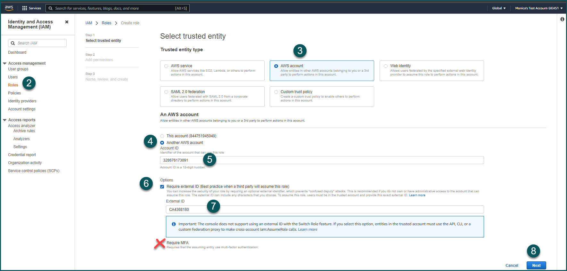The width and height of the screenshot is (567, 271).
Task: Click the Require MFA option label
Action: [177, 243]
